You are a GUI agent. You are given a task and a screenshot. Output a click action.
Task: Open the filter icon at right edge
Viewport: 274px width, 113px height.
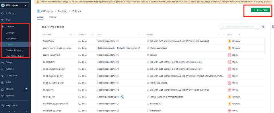(x=273, y=26)
